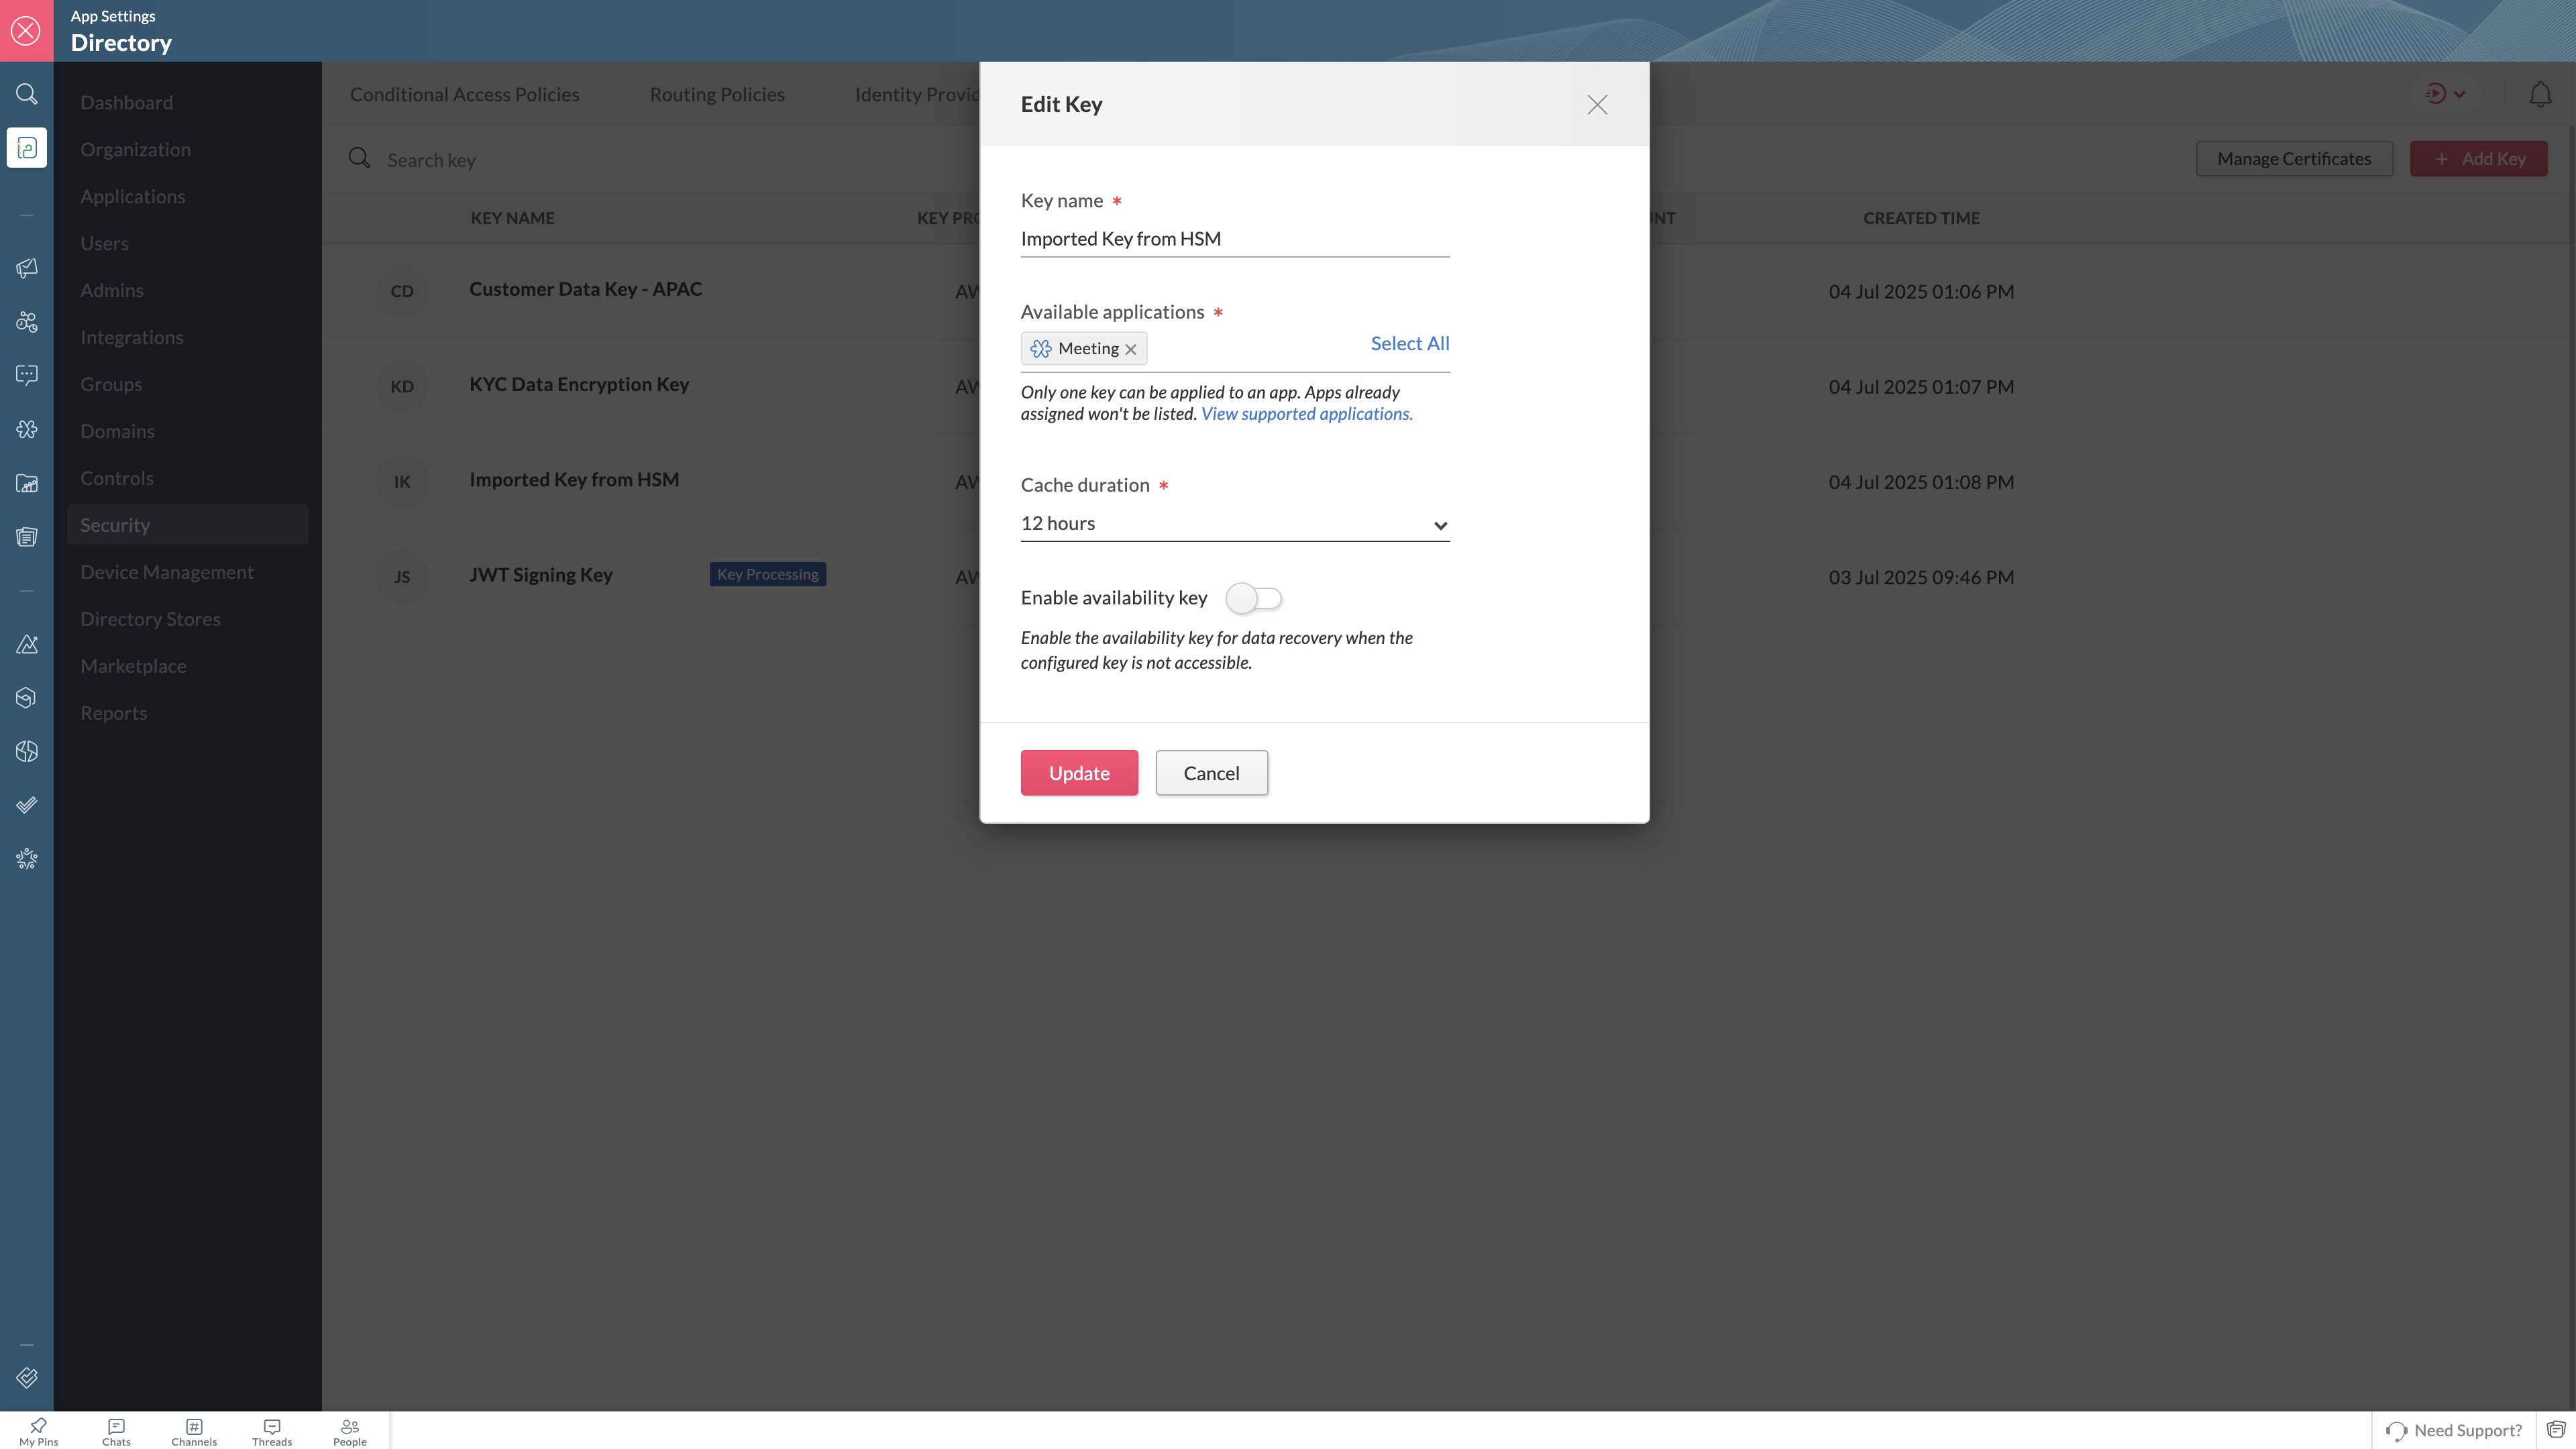2576x1449 pixels.
Task: Enable the availability key toggle
Action: tap(1253, 598)
